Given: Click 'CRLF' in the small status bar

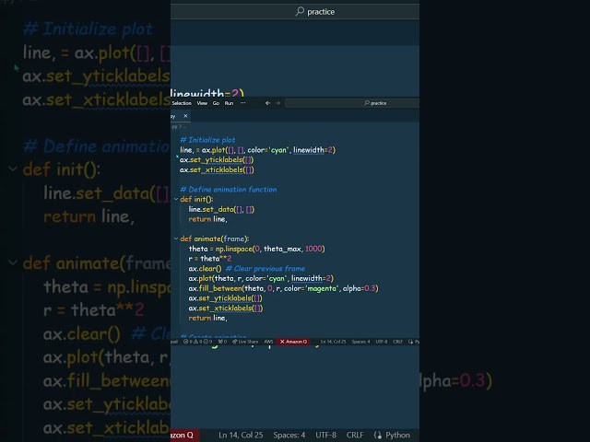Looking at the screenshot, I should (397, 342).
